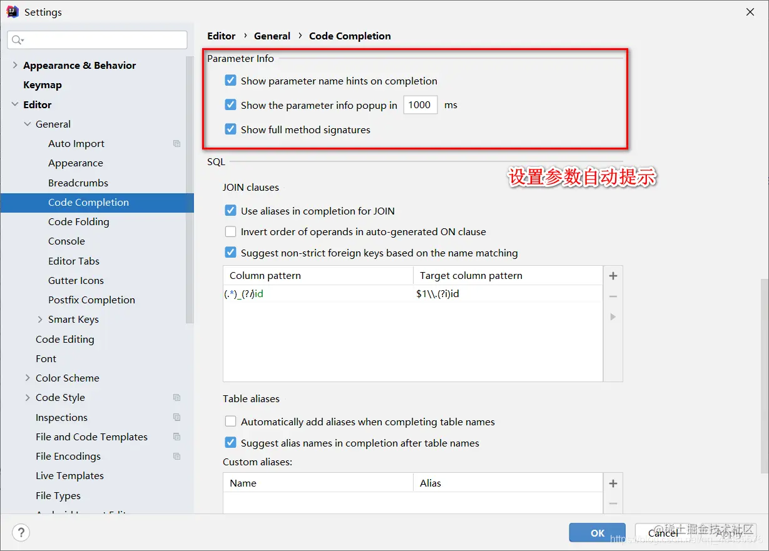Open Auto Import settings page

point(76,143)
